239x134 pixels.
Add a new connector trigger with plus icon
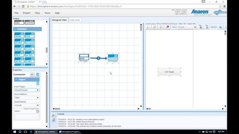click(32, 74)
